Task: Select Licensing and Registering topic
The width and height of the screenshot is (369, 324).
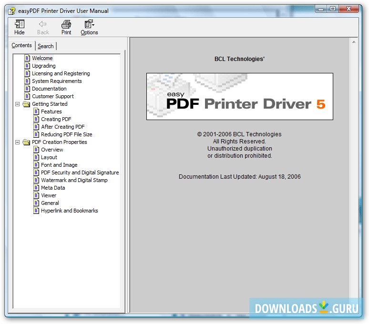Action: click(x=61, y=73)
